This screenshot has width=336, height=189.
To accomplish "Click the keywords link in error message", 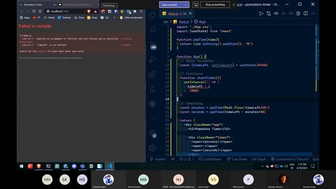I will click(42, 51).
